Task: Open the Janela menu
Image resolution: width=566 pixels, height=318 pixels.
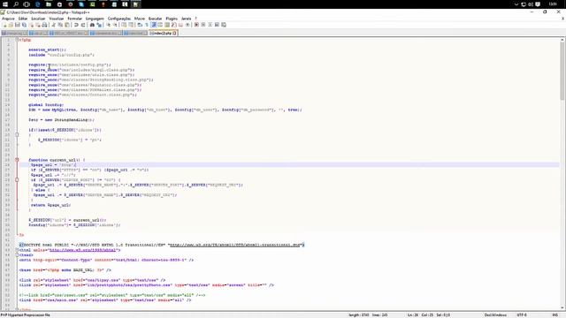Action: coord(187,19)
